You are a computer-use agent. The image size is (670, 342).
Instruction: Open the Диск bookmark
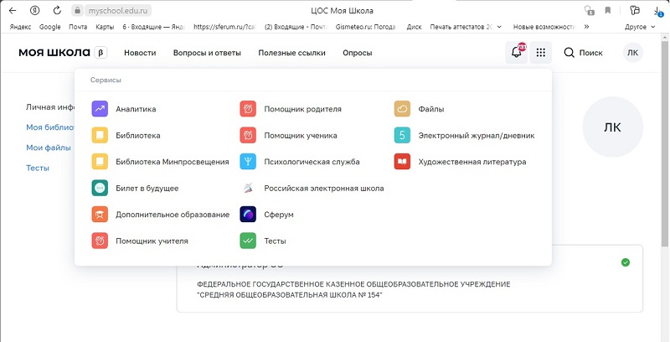tap(414, 27)
